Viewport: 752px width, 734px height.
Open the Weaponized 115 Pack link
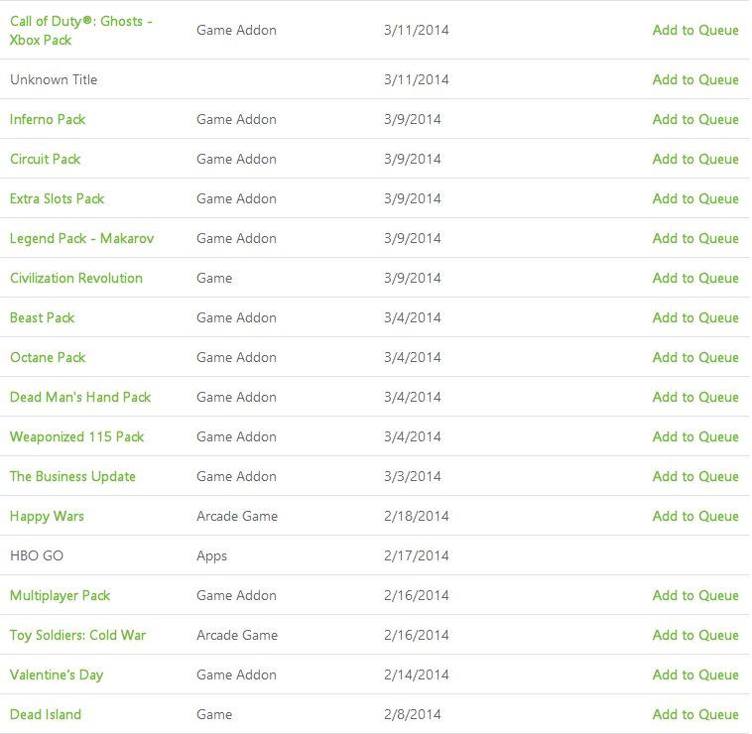tap(76, 437)
